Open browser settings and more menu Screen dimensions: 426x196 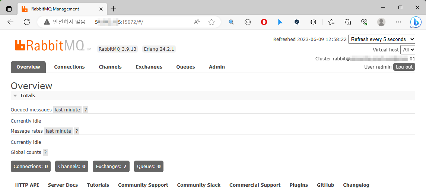[x=398, y=22]
